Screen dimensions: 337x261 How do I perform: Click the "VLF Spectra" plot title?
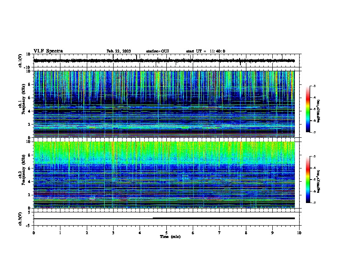pos(48,51)
